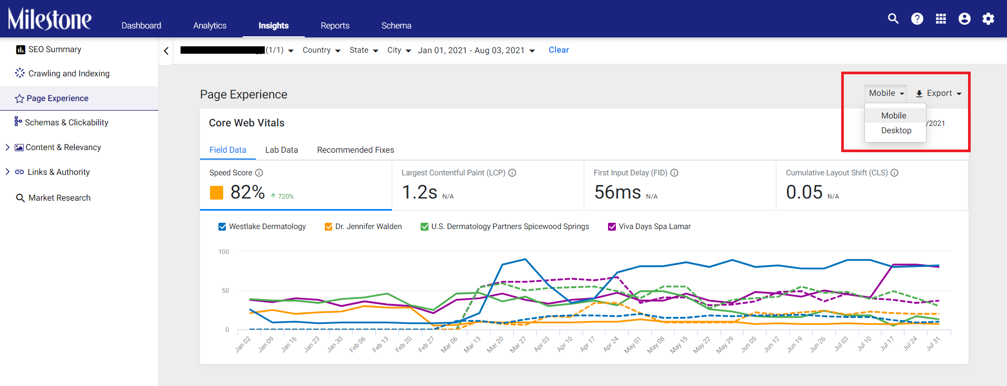Collapse sidebar with the left chevron arrow
The width and height of the screenshot is (1007, 386).
(x=166, y=51)
